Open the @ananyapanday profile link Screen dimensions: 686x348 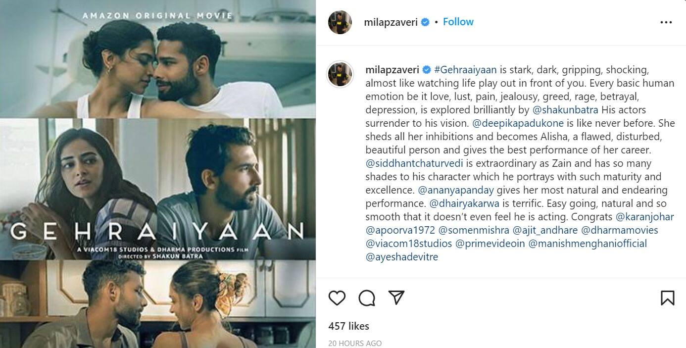coord(456,190)
